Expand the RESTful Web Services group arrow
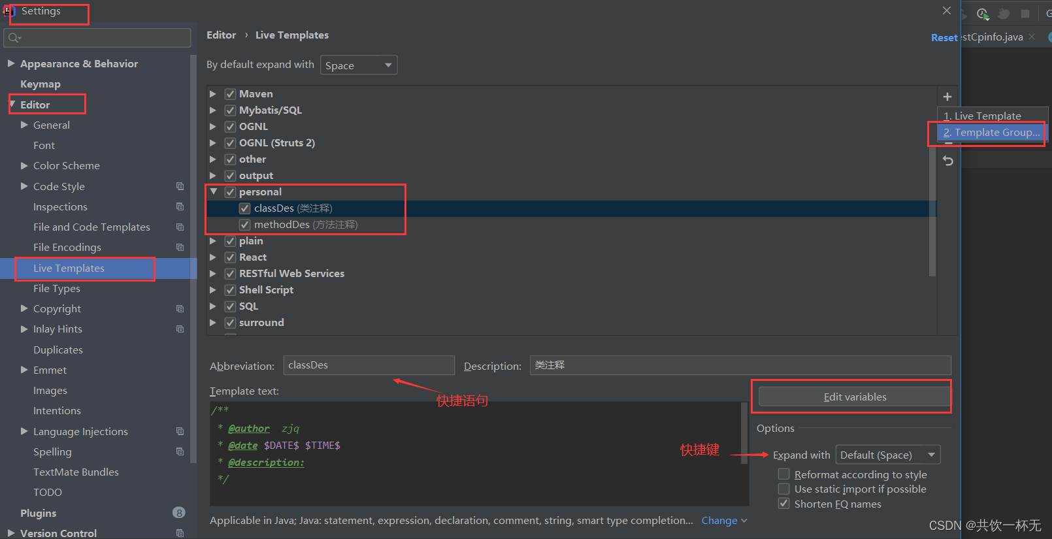The height and width of the screenshot is (539, 1052). point(213,273)
